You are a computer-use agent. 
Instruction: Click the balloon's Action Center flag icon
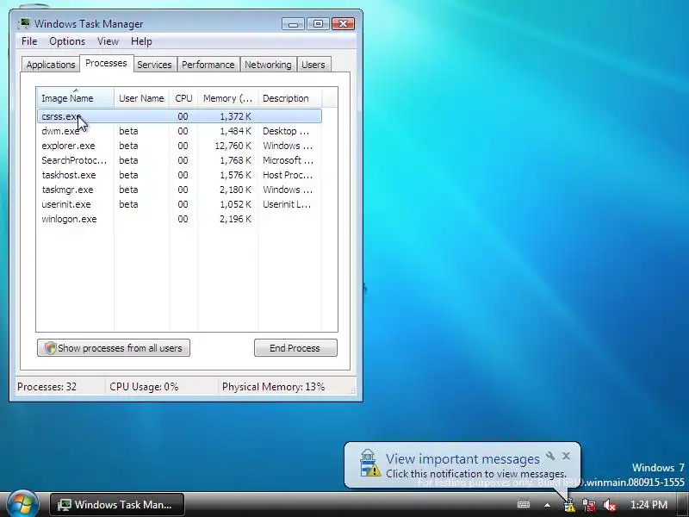pos(369,464)
